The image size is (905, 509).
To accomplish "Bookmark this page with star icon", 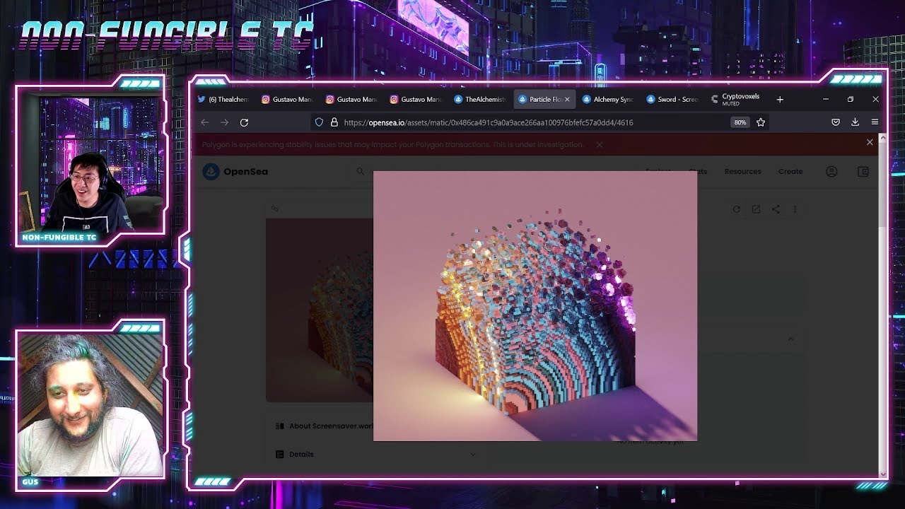I will click(761, 122).
